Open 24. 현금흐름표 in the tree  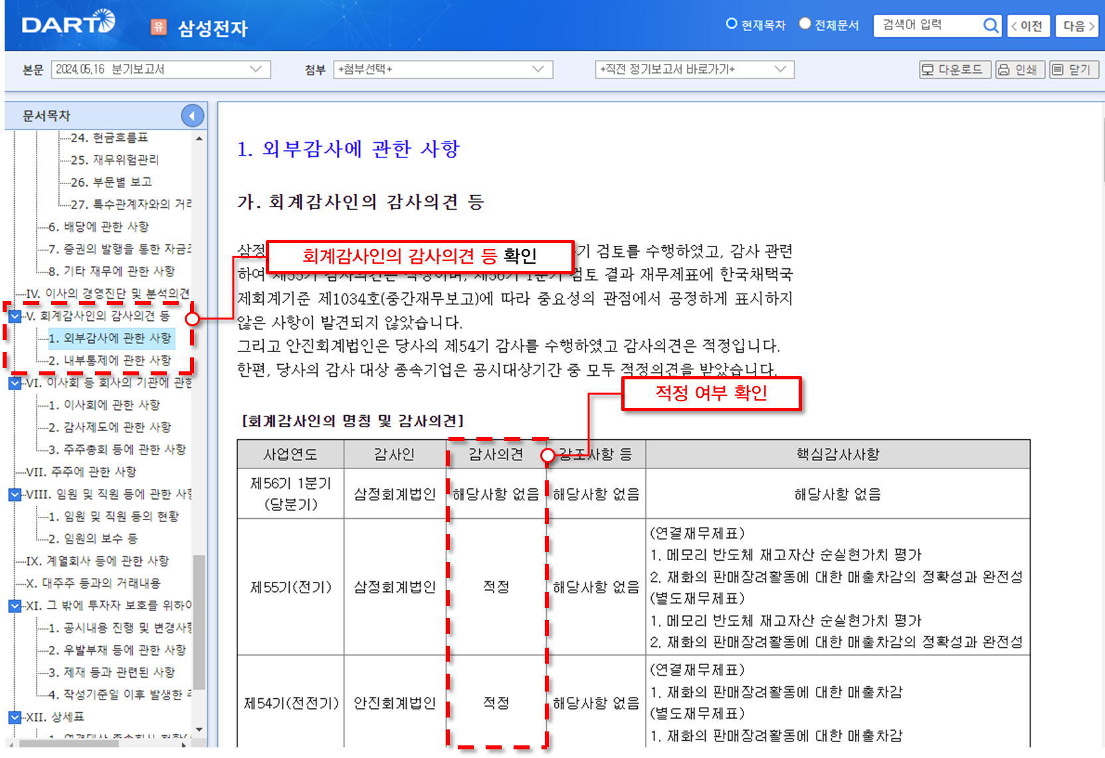tap(110, 138)
